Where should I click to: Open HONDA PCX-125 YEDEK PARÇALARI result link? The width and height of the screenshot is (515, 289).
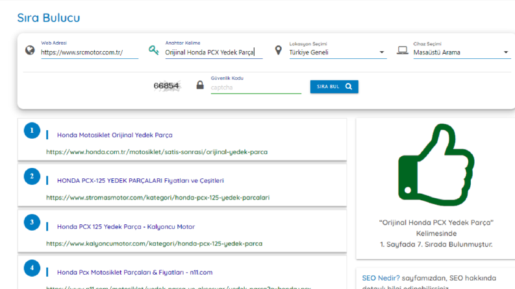140,181
